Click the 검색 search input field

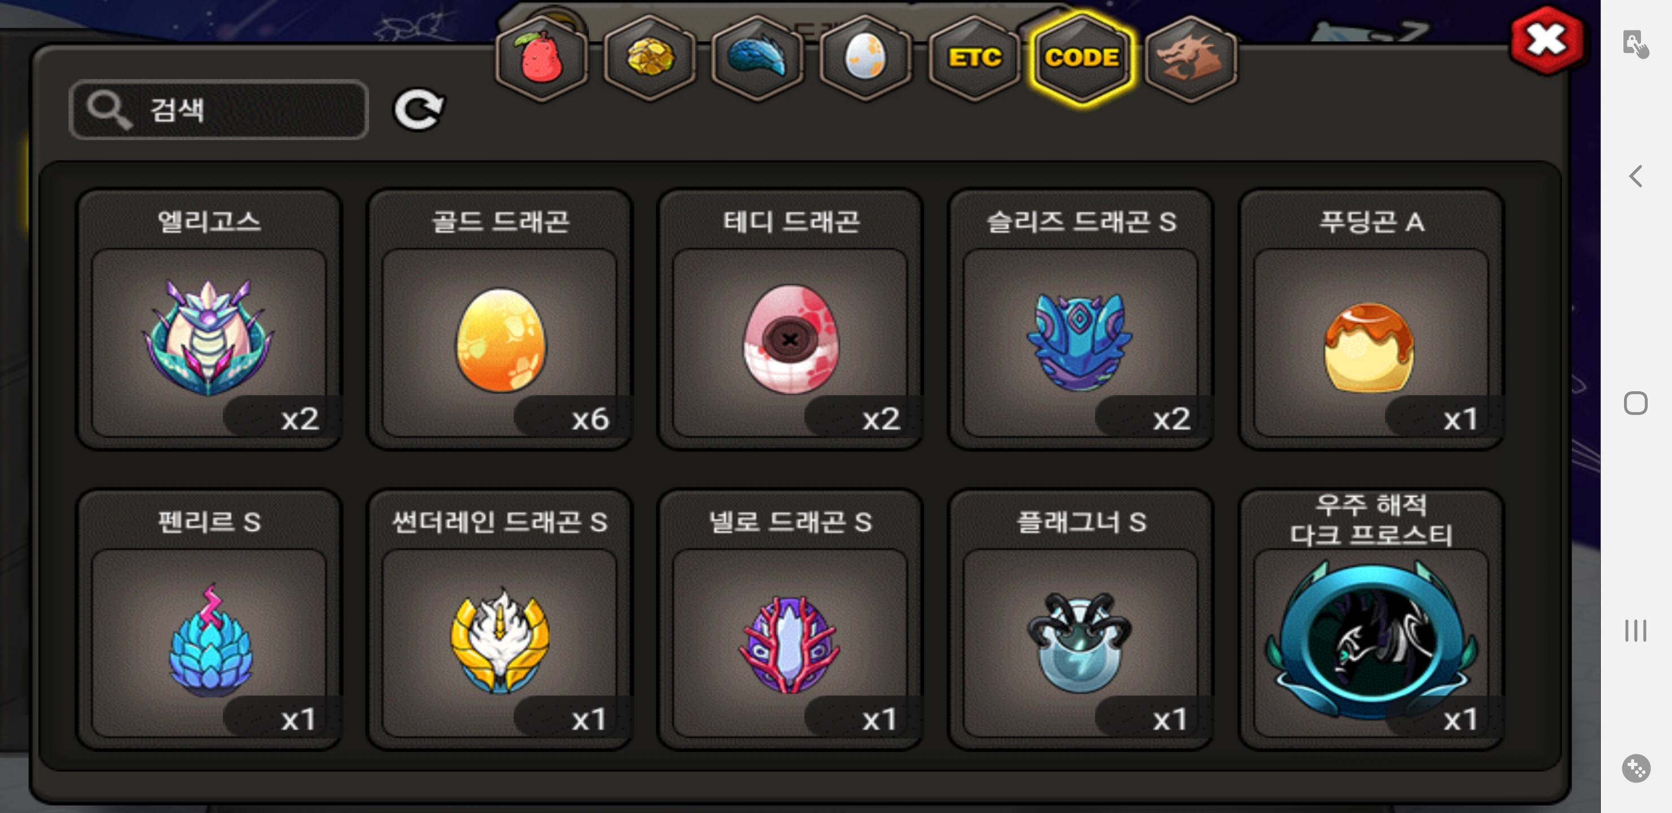(x=219, y=110)
